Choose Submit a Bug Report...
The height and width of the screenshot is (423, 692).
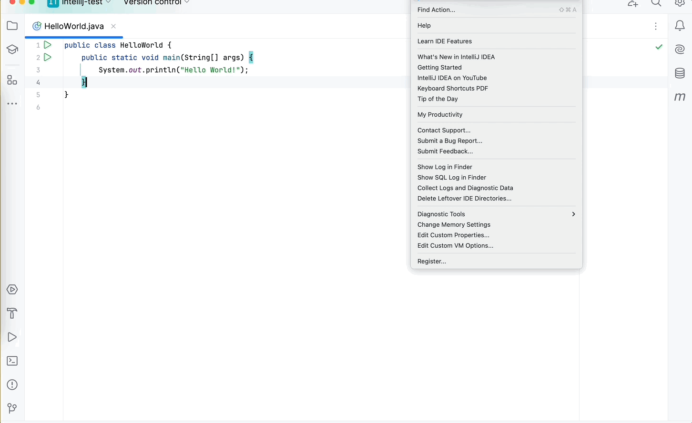(x=496, y=141)
